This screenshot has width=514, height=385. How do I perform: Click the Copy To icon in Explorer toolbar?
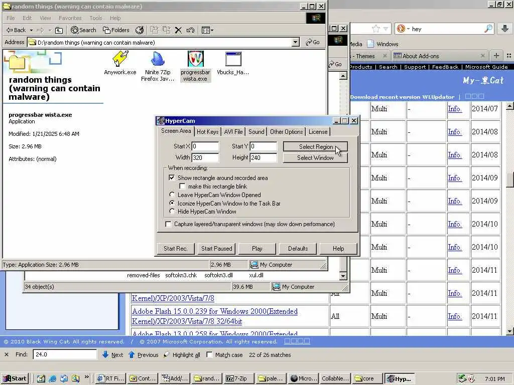167,30
